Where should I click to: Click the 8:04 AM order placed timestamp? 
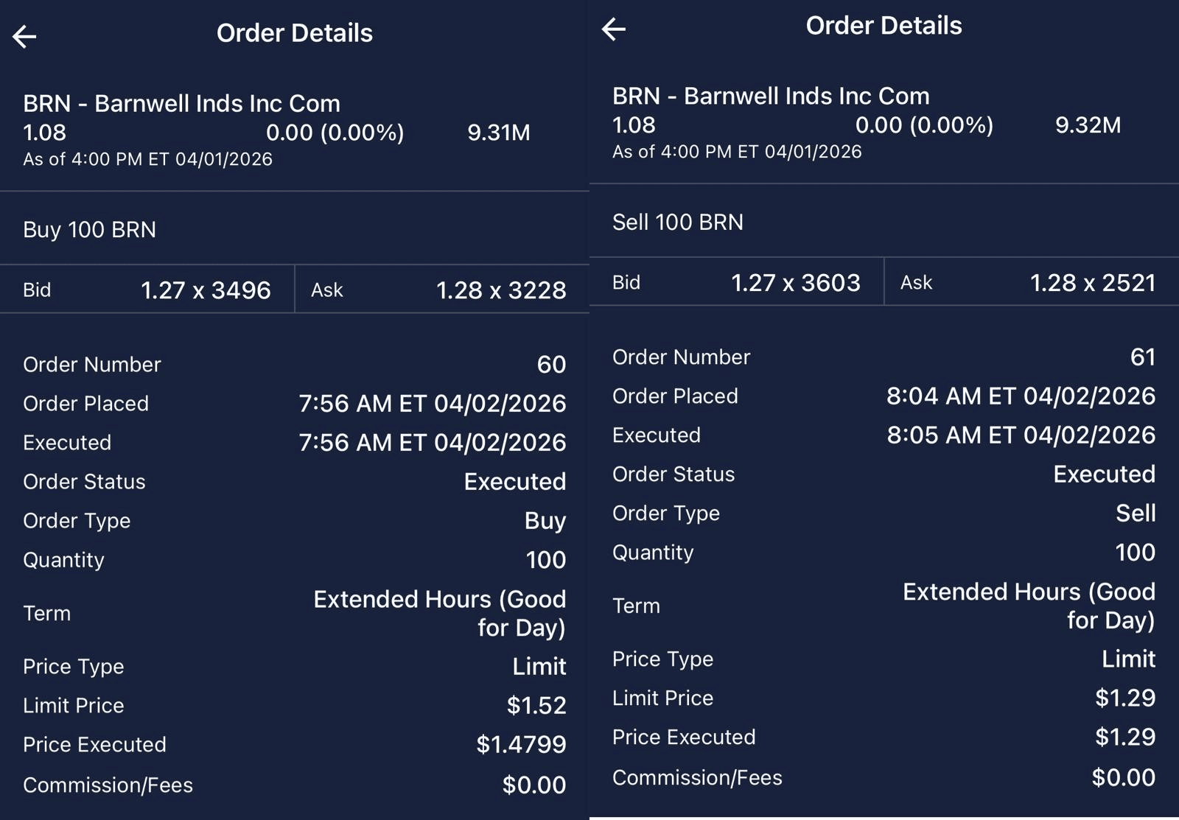[x=1021, y=396]
